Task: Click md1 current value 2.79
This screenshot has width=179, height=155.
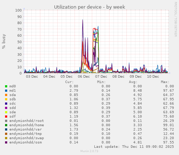Action: [74, 91]
